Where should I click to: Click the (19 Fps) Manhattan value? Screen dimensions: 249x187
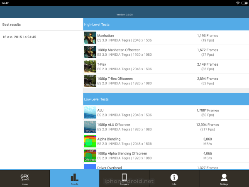207,40
